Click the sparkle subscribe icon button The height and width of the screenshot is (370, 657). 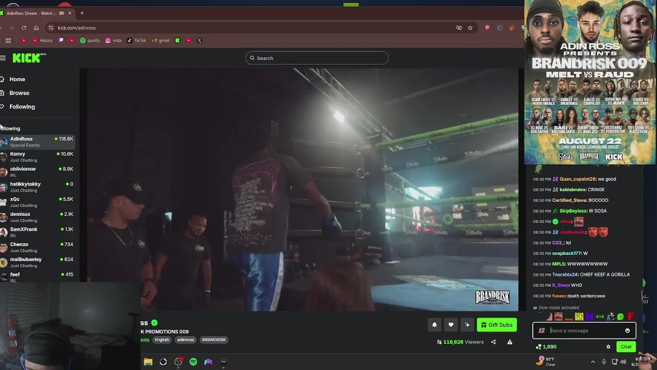[467, 325]
